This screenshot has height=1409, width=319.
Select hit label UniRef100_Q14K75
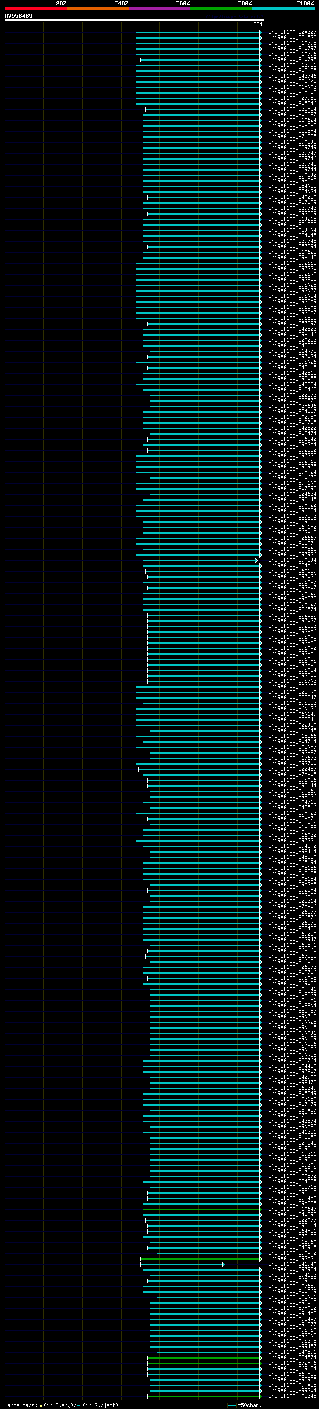pos(292,351)
